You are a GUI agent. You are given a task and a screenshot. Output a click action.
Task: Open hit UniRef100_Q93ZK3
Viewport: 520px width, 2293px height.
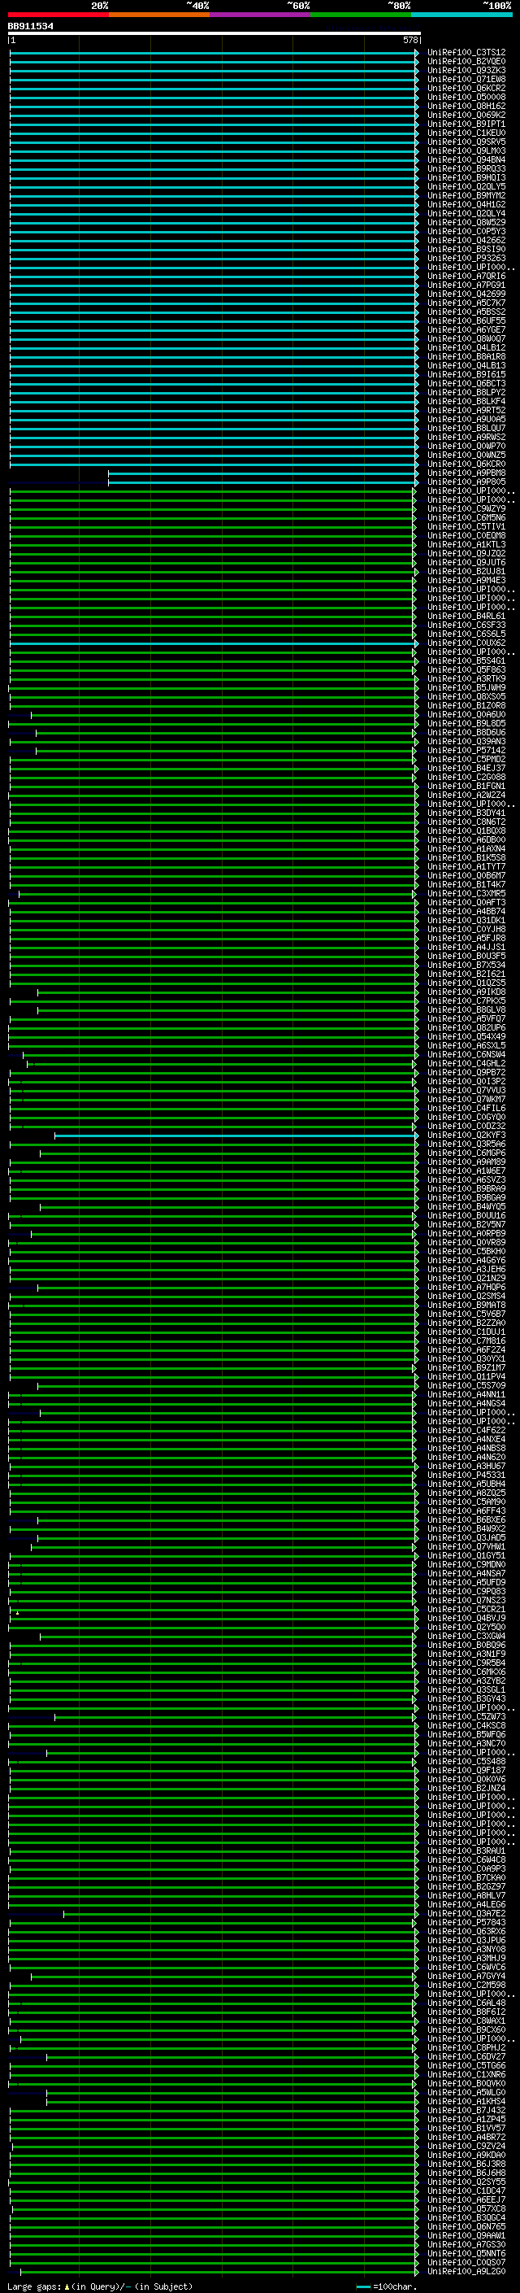pos(466,70)
